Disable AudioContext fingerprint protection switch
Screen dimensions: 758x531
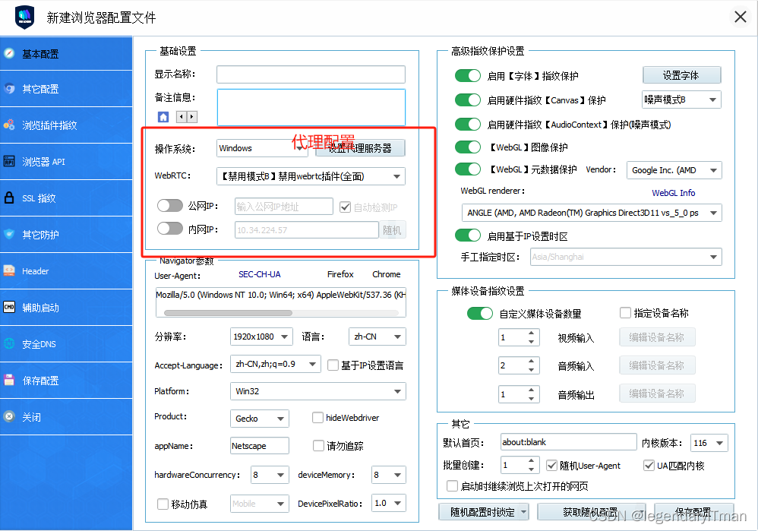pos(467,125)
